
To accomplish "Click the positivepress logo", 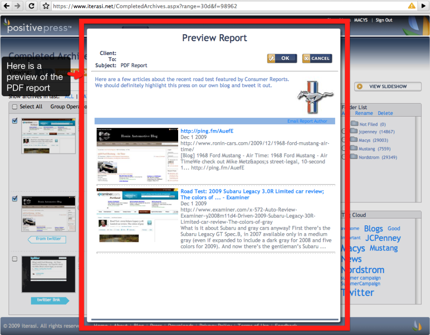I will click(x=37, y=26).
